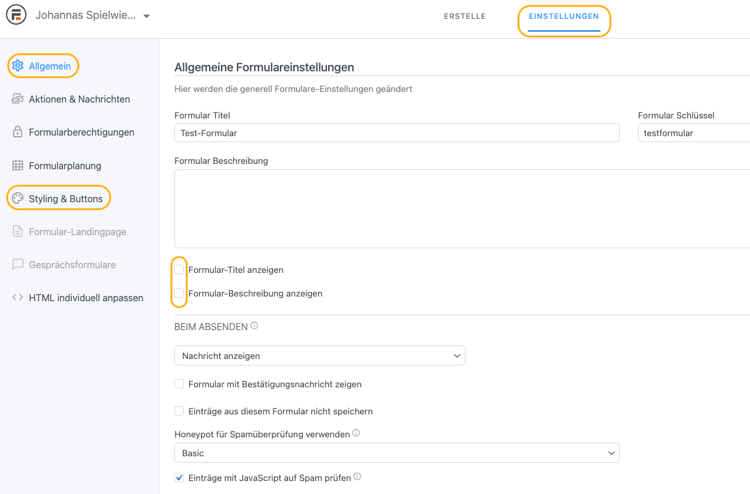Click the Formidable Forms logo icon
750x494 pixels.
pos(16,16)
